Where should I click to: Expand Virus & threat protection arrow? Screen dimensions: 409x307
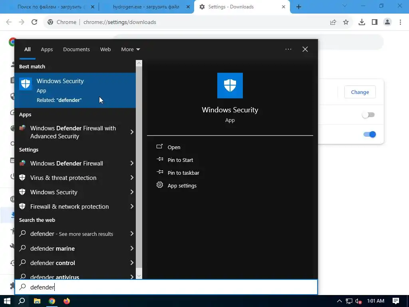[x=132, y=178]
